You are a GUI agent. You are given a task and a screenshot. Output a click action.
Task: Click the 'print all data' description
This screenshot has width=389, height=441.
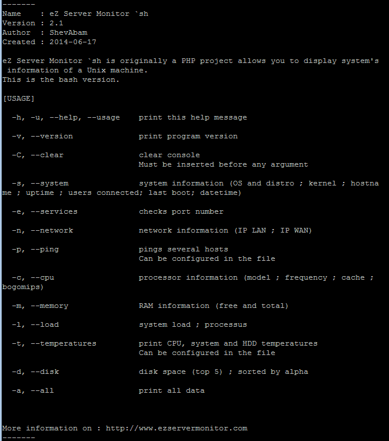pos(171,390)
